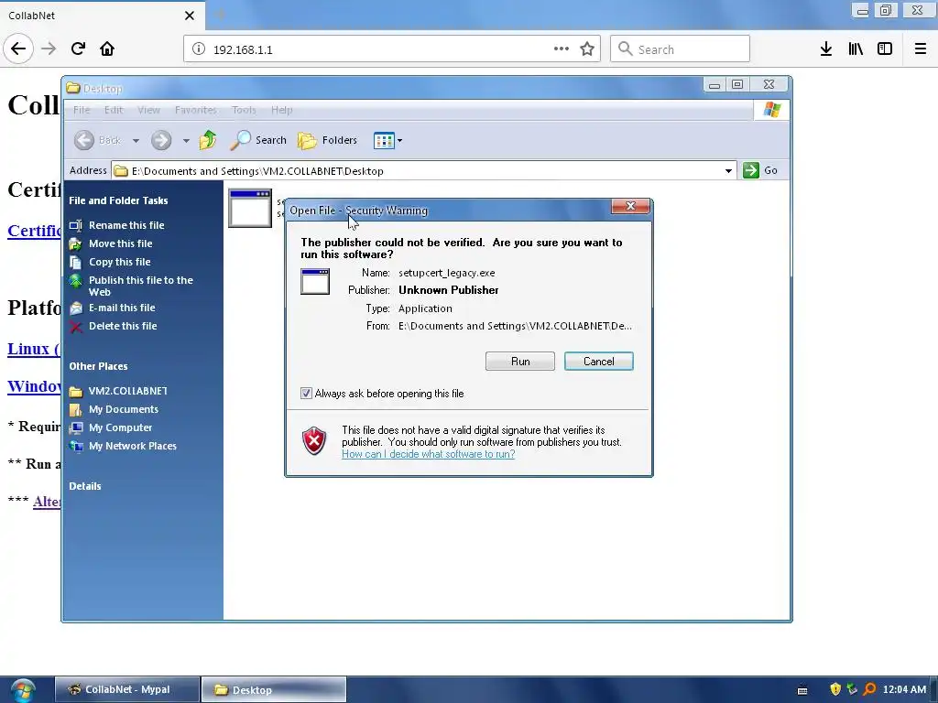Click the Go button beside Address bar
The height and width of the screenshot is (703, 938).
point(760,170)
